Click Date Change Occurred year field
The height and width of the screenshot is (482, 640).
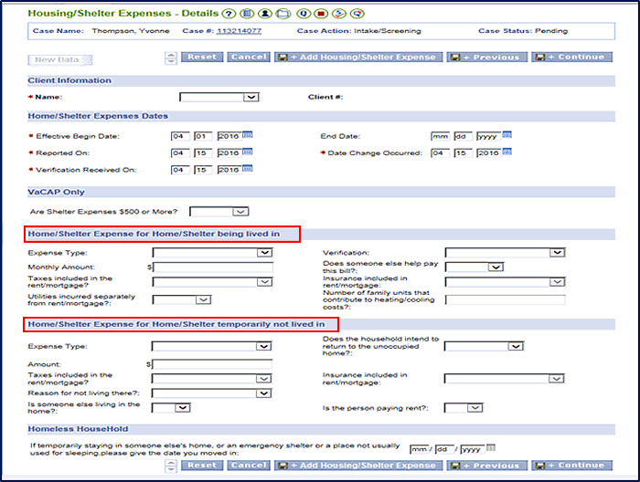click(x=488, y=153)
